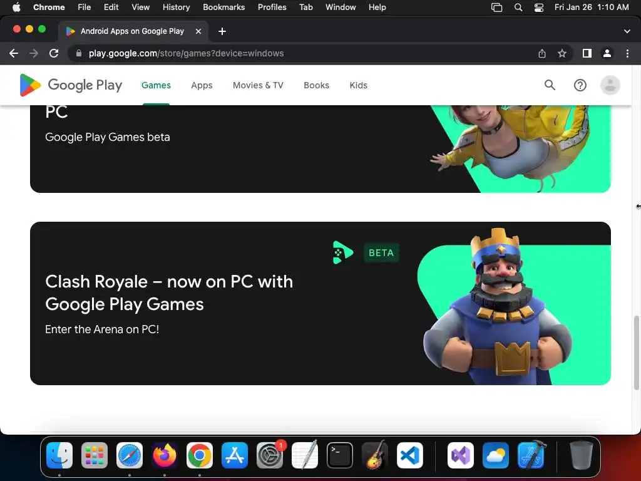
Task: Open the Profiles menu
Action: 272,7
